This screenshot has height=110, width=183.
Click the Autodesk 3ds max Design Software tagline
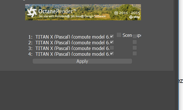[x=72, y=16]
